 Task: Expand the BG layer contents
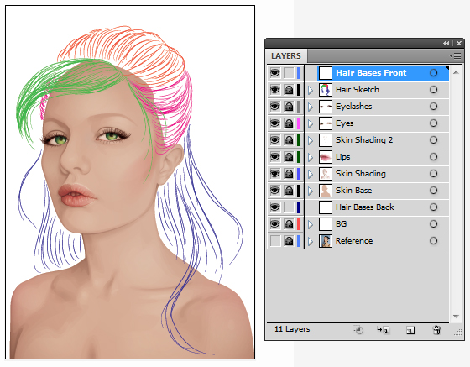coord(311,224)
